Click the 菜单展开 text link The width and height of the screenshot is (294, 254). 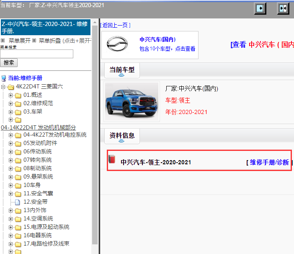pyautogui.click(x=20, y=41)
